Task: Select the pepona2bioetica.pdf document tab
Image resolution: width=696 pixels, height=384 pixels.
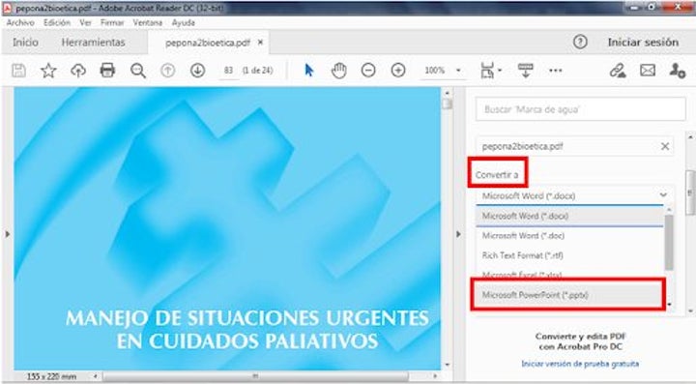Action: pos(208,43)
